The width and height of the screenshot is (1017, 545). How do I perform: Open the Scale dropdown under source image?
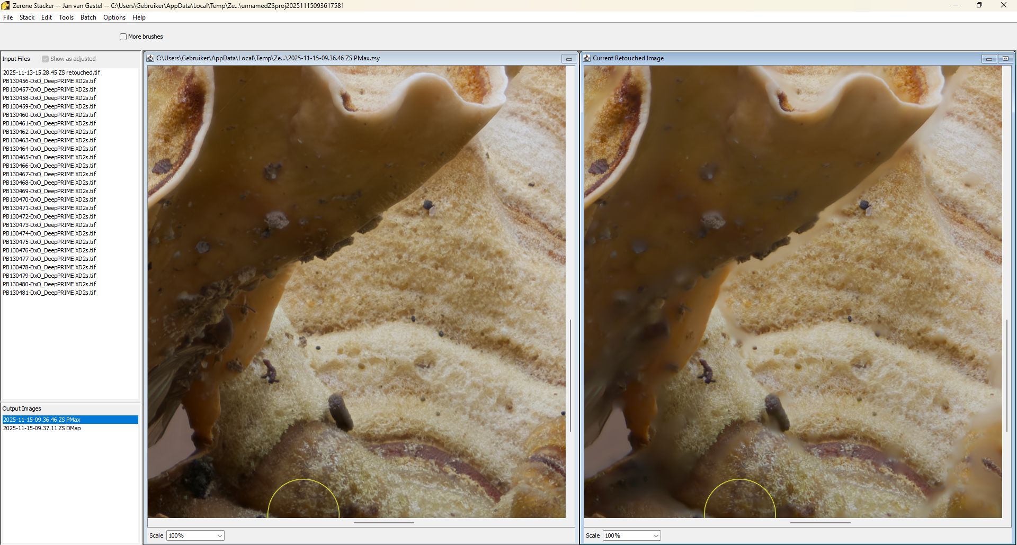pos(195,535)
